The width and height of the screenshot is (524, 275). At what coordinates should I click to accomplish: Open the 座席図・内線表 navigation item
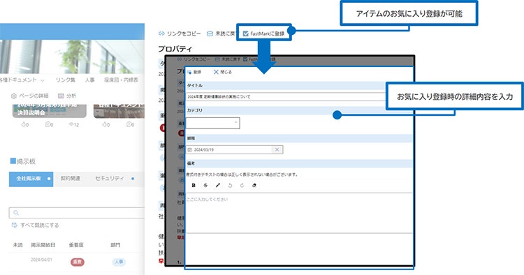coord(121,80)
